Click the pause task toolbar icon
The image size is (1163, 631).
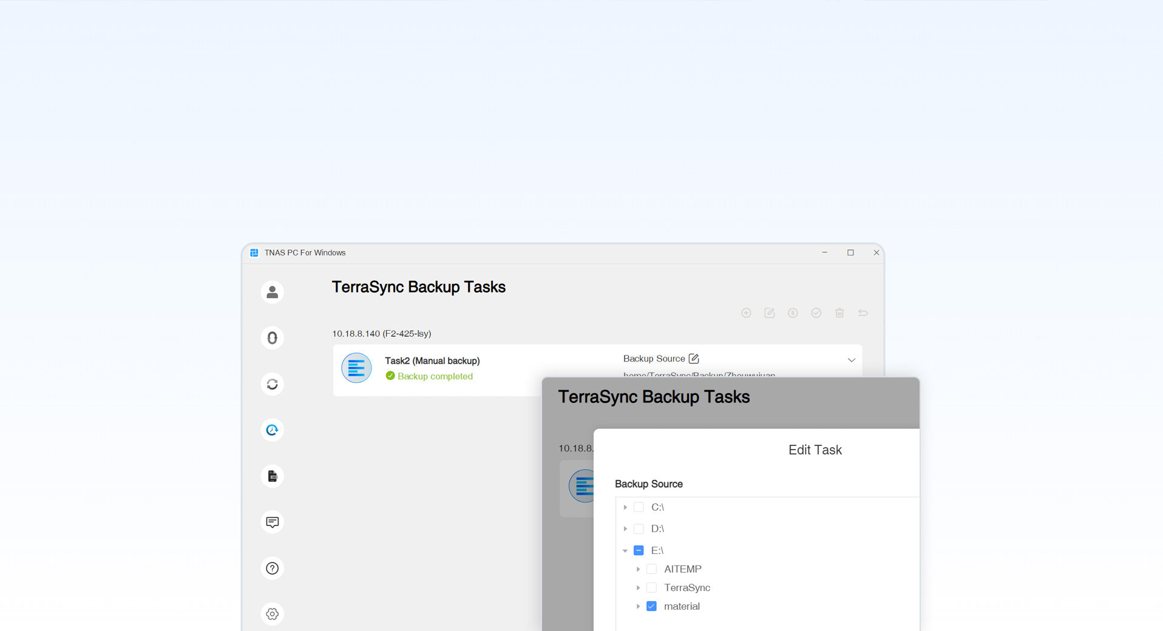pyautogui.click(x=793, y=313)
